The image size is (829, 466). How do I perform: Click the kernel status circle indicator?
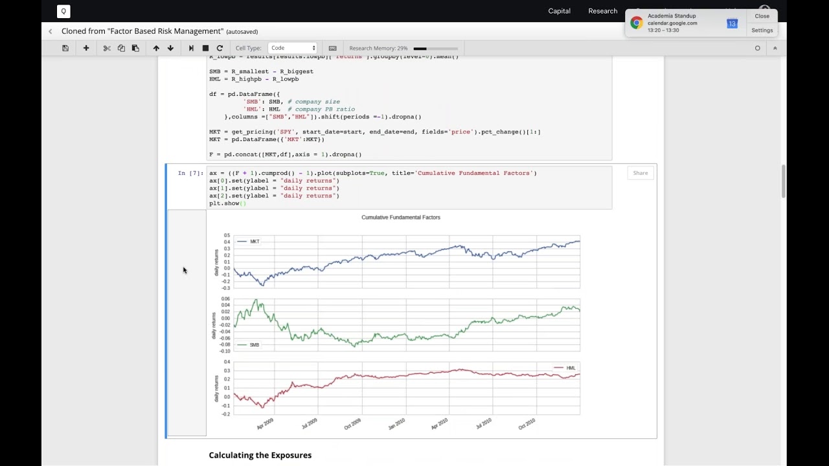(x=757, y=48)
